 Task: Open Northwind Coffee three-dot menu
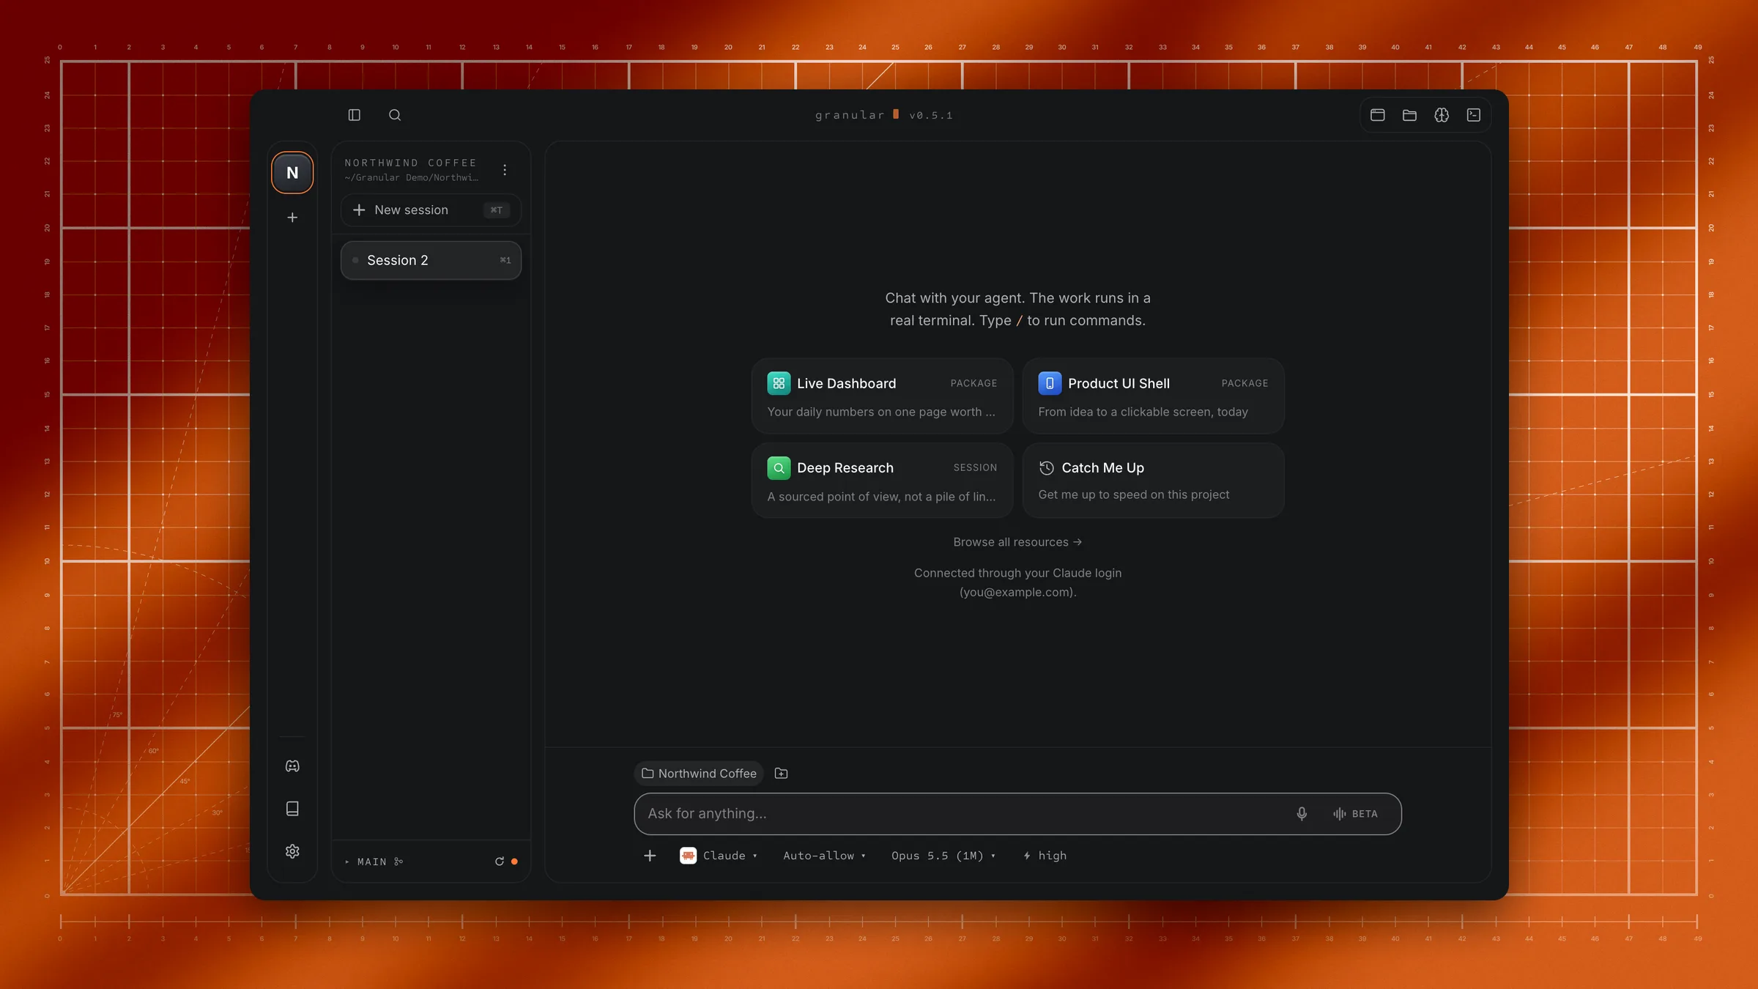(505, 170)
